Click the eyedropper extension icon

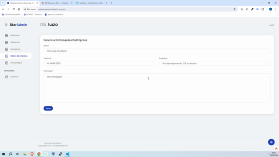(x=252, y=9)
